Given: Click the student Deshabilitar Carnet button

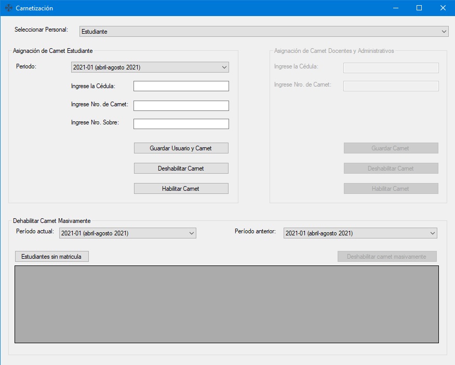Looking at the screenshot, I should click(181, 169).
